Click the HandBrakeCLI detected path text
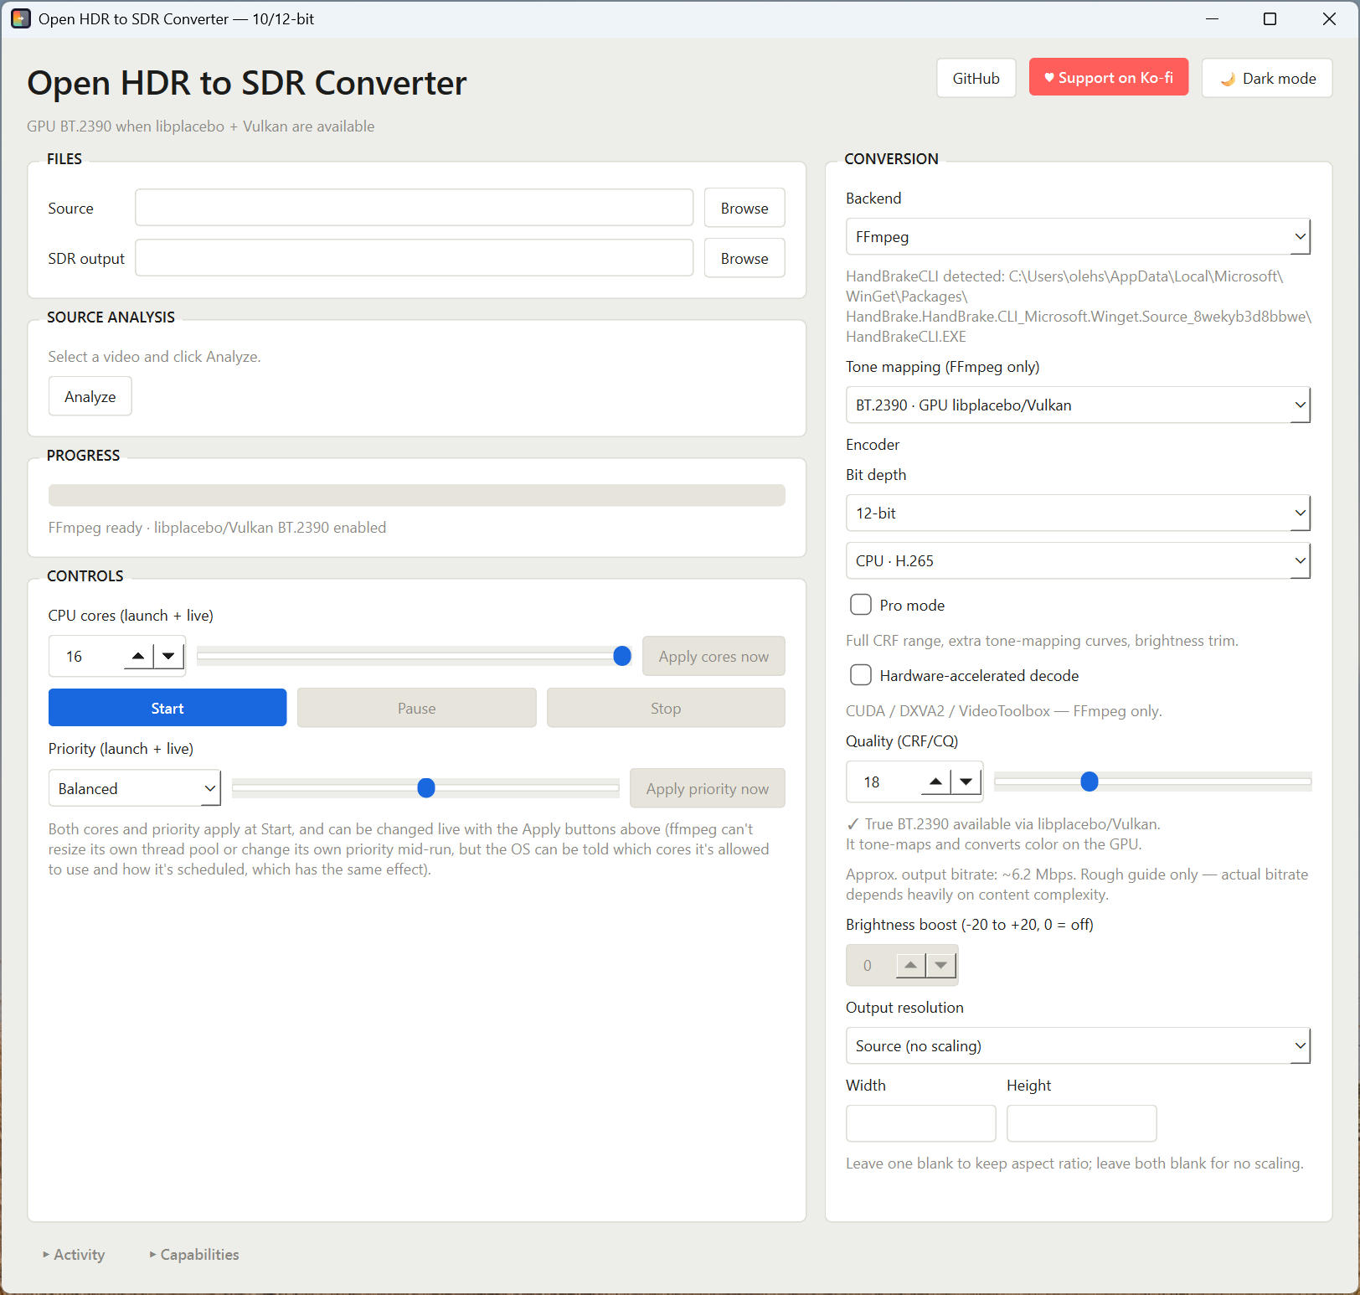 pyautogui.click(x=1079, y=307)
